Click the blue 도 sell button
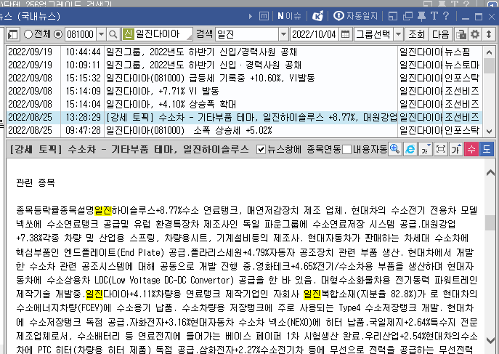The image size is (499, 354). point(487,149)
